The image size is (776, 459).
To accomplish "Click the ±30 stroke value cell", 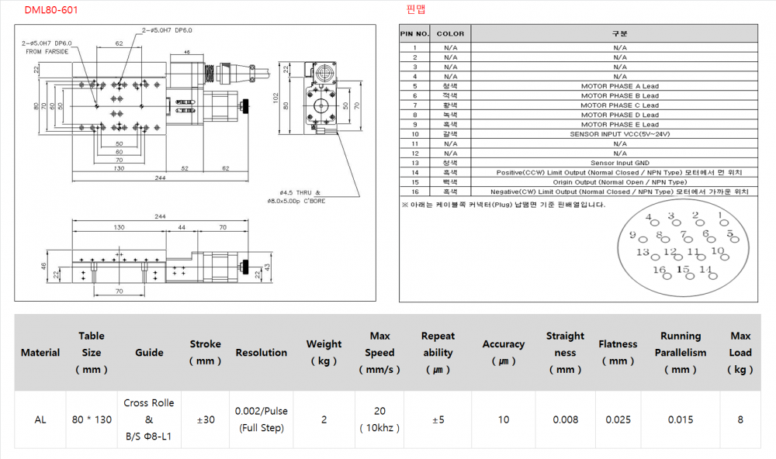I will pyautogui.click(x=205, y=419).
